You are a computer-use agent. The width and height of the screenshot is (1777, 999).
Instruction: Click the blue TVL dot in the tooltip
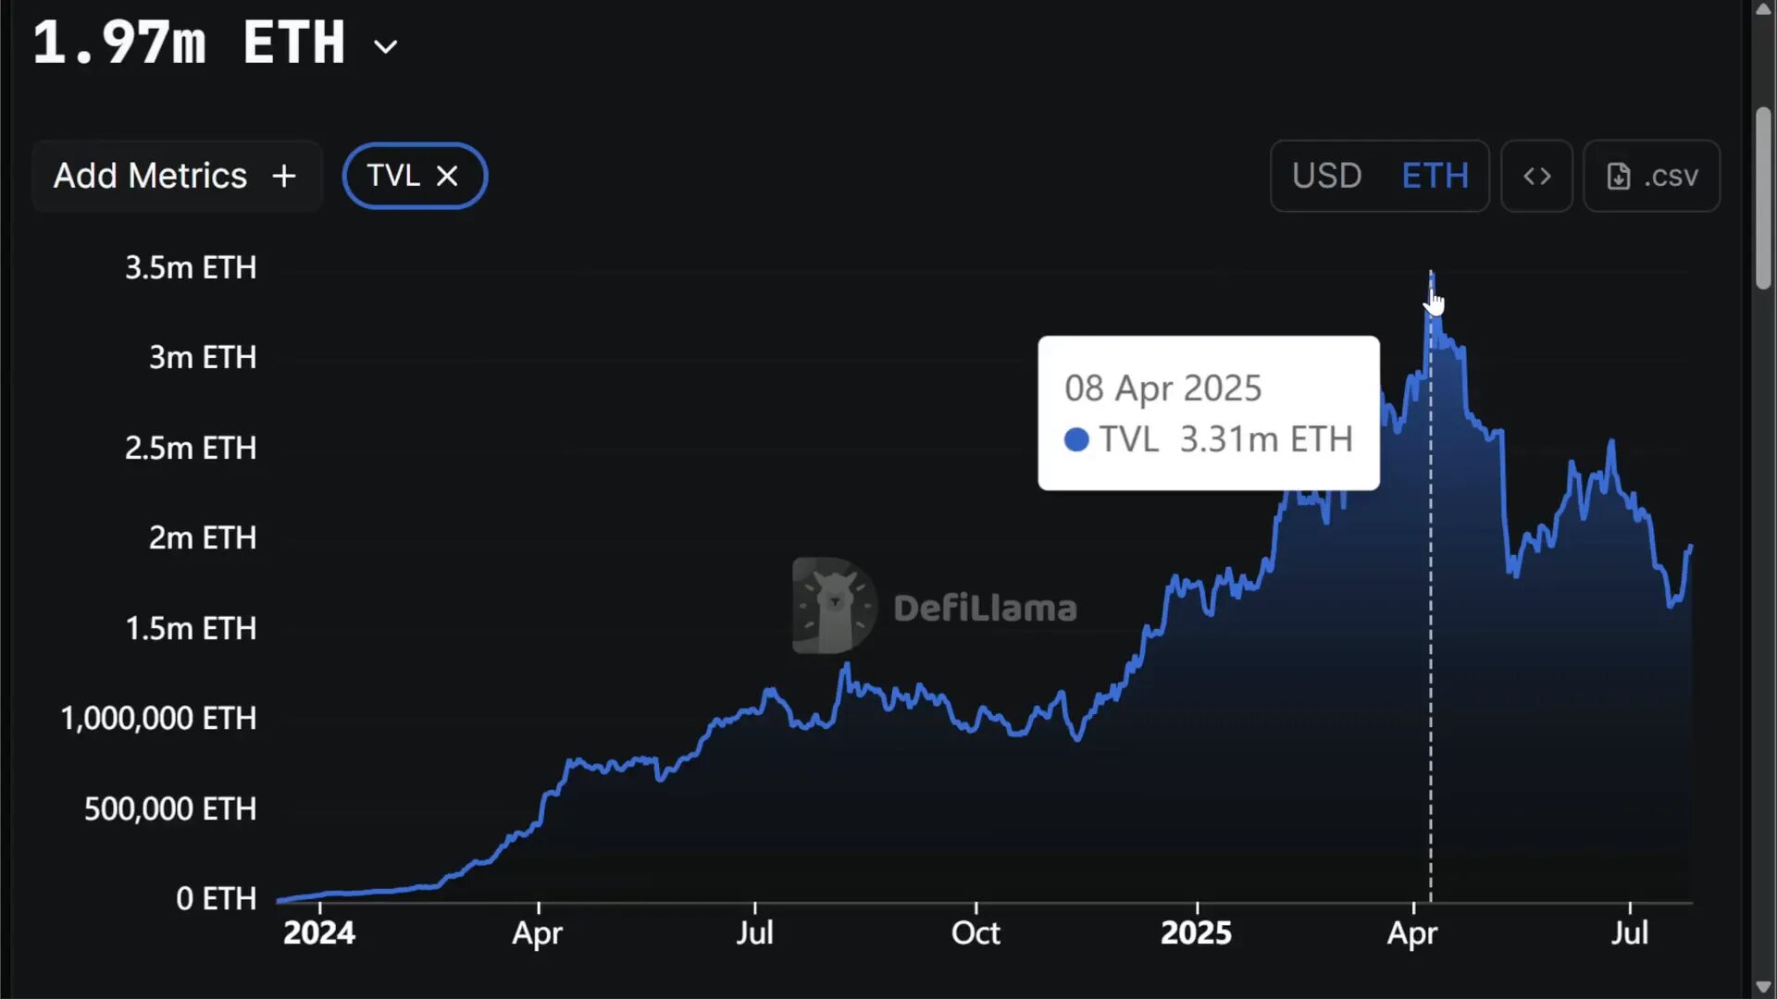click(1076, 439)
